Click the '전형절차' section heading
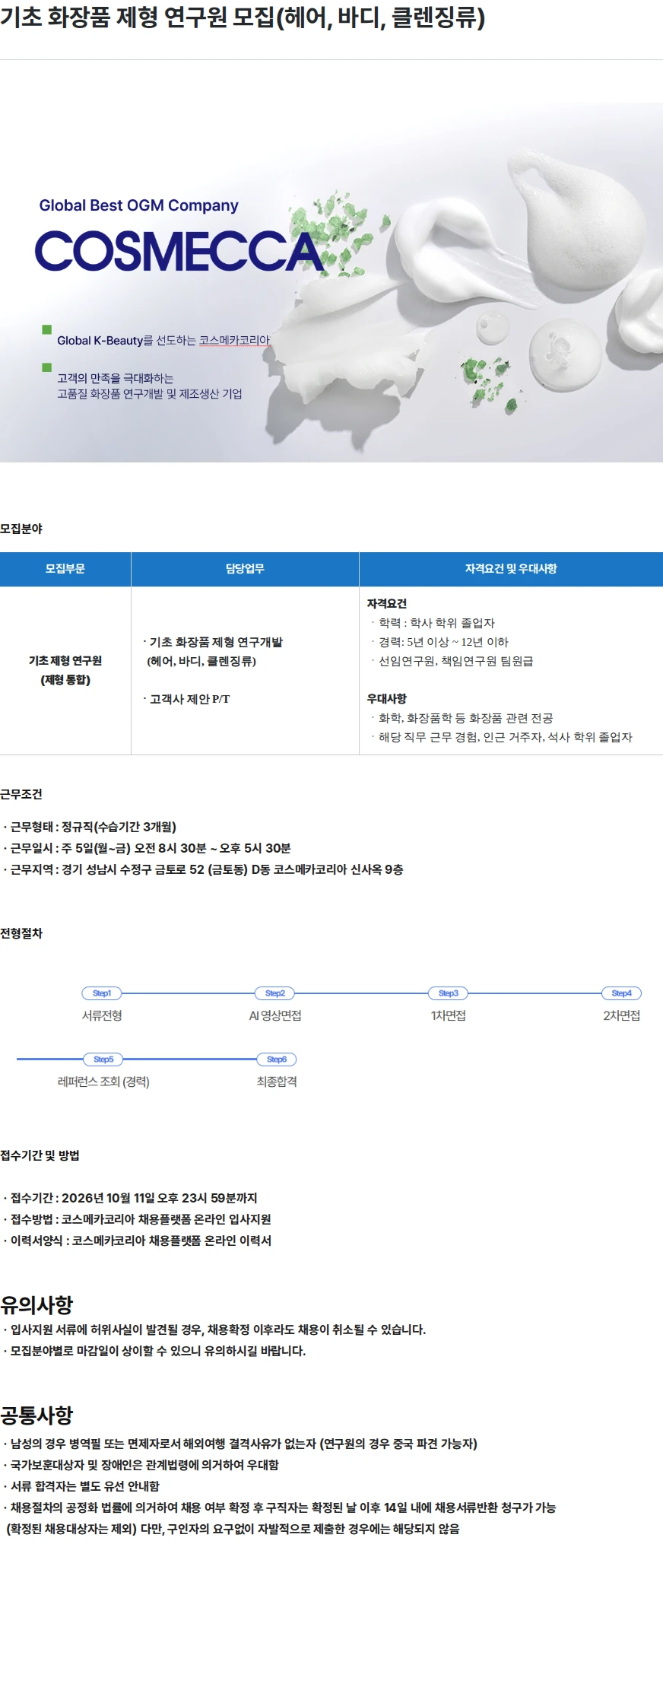Screen dimensions: 663x1687 (21, 933)
